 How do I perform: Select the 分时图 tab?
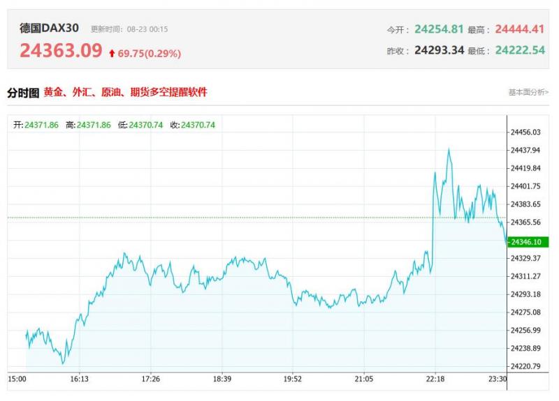tap(23, 93)
